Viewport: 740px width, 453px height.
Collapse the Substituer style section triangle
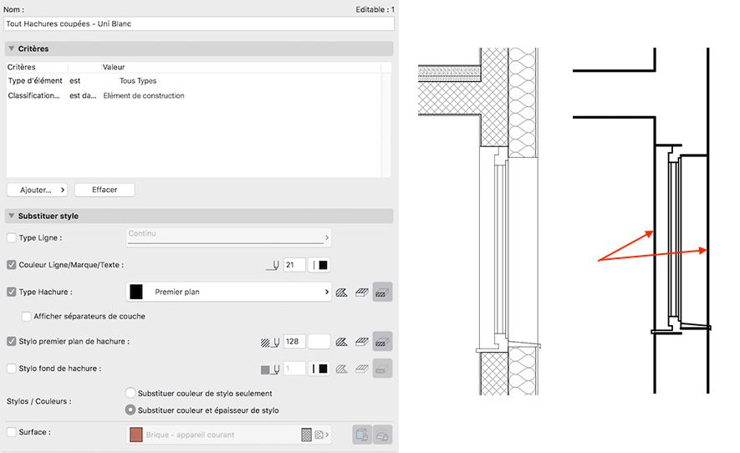coord(12,216)
